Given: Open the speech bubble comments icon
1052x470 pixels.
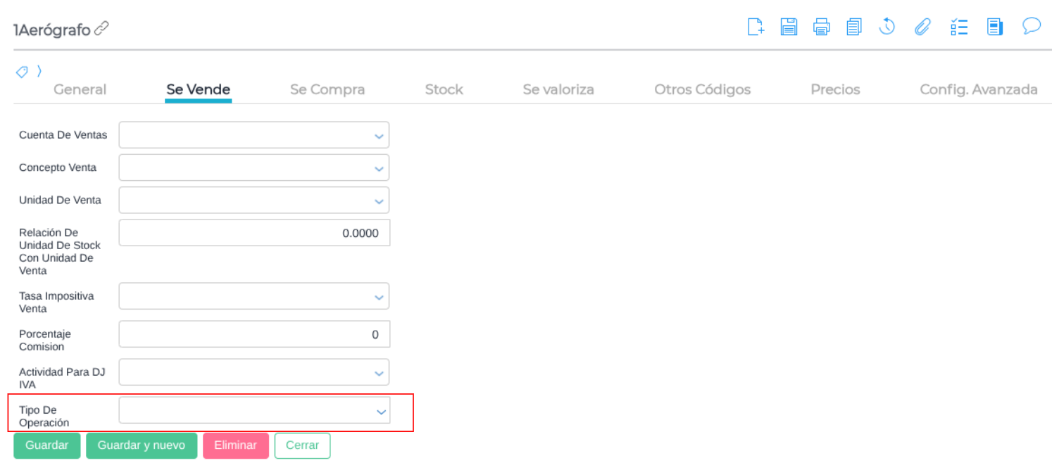Looking at the screenshot, I should click(x=1032, y=27).
